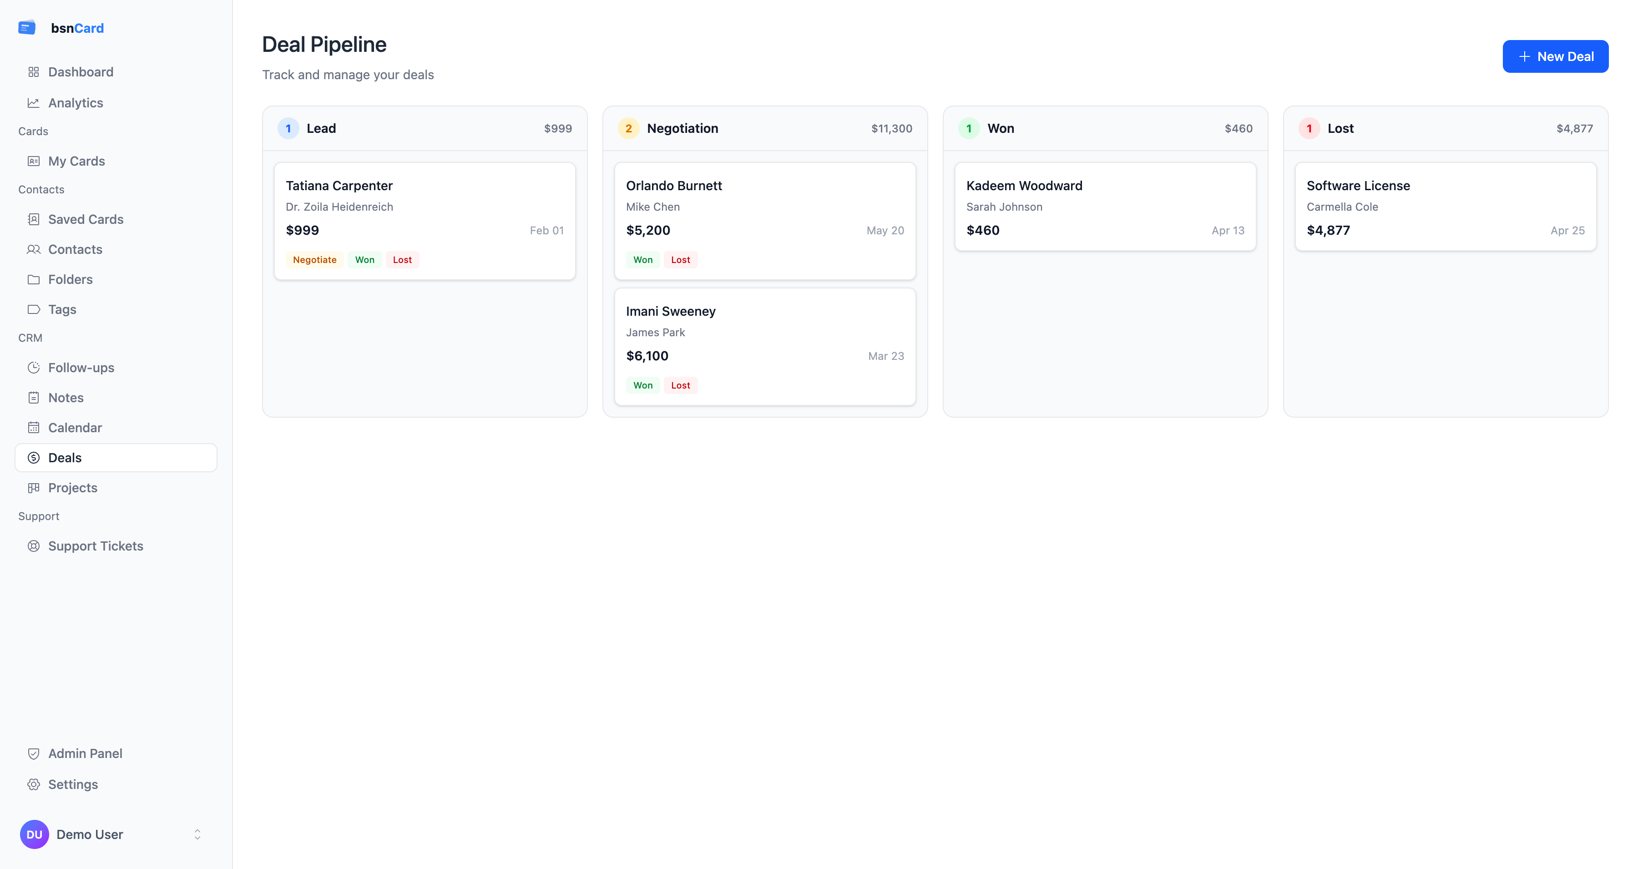Go to Projects in the sidebar
This screenshot has height=869, width=1638.
click(72, 488)
